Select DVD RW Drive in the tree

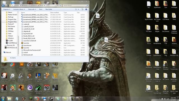click(12, 48)
